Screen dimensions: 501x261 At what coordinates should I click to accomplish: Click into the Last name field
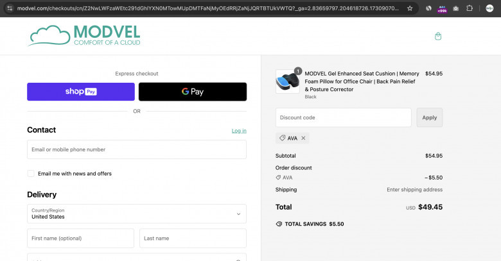click(x=193, y=239)
